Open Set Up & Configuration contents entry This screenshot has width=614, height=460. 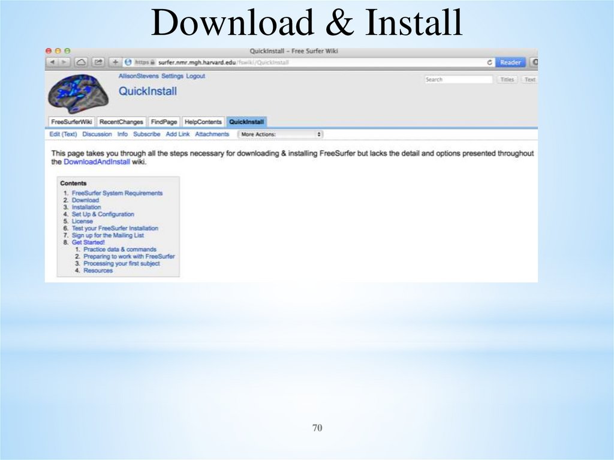click(103, 214)
